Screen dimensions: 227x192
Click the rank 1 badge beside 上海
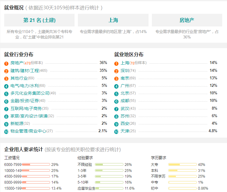(116, 63)
